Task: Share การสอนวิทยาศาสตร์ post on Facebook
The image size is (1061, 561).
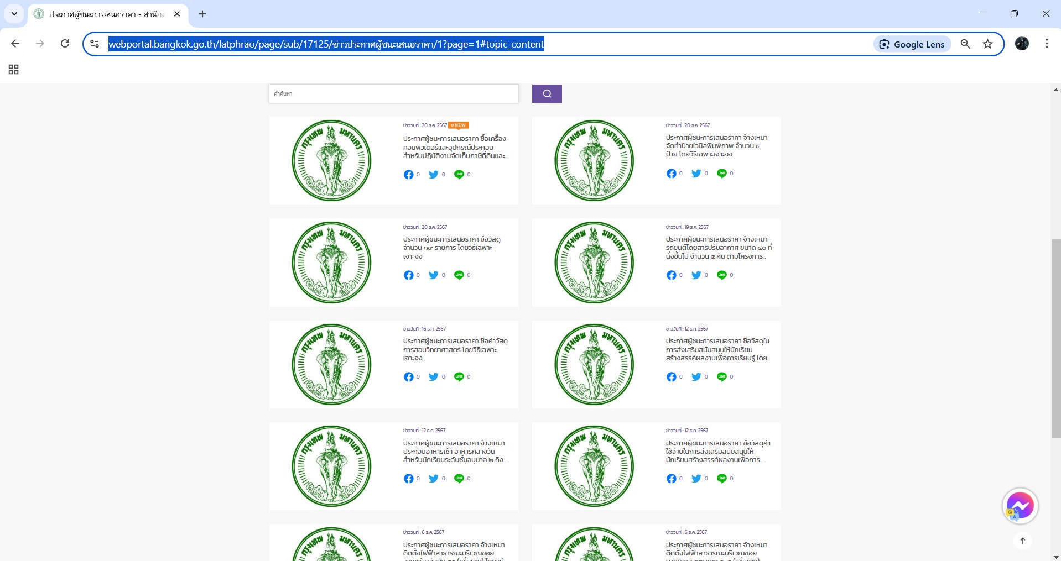Action: (408, 377)
